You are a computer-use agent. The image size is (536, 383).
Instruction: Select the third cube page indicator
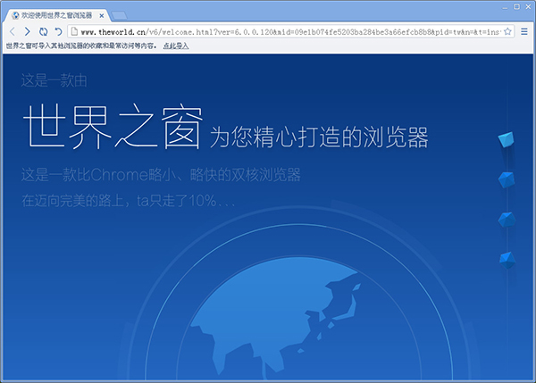[507, 220]
